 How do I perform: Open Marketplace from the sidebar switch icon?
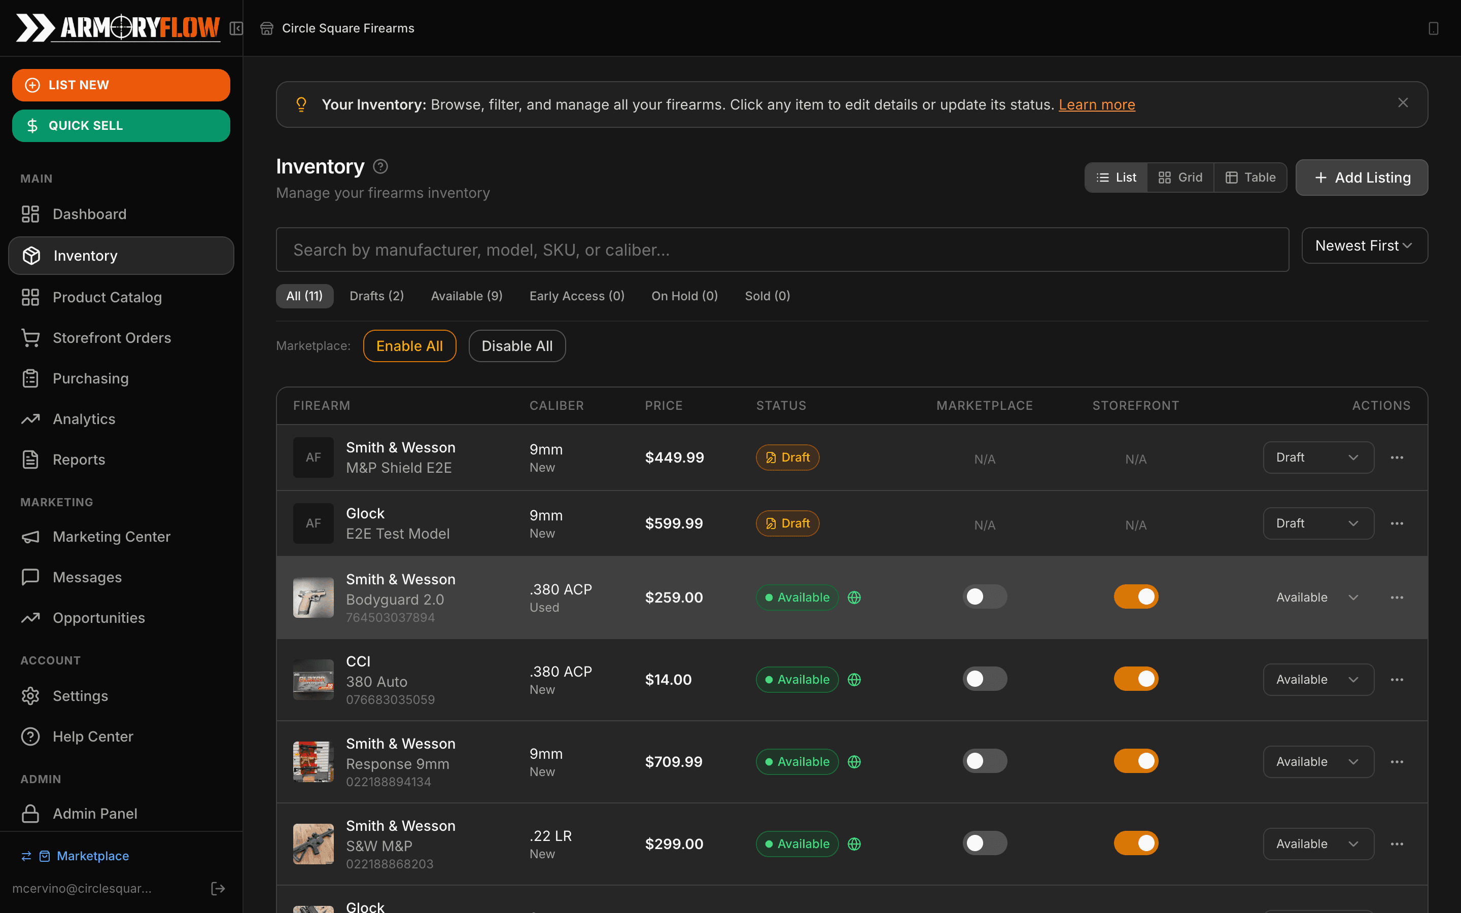[25, 856]
